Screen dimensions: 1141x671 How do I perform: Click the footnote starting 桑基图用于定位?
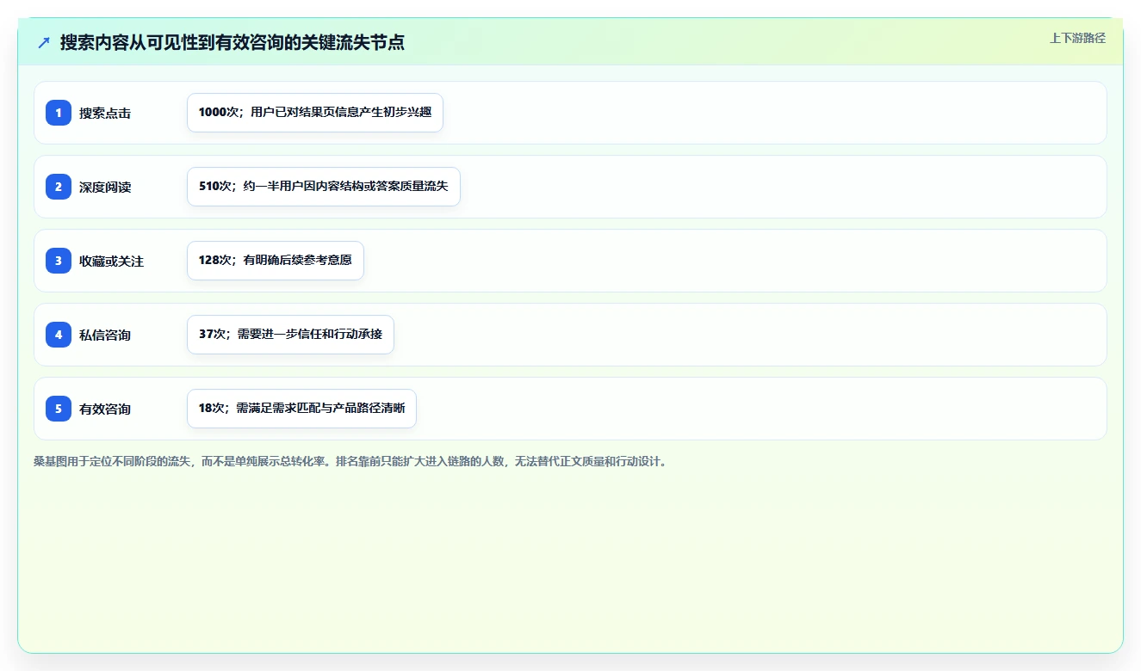click(x=350, y=461)
